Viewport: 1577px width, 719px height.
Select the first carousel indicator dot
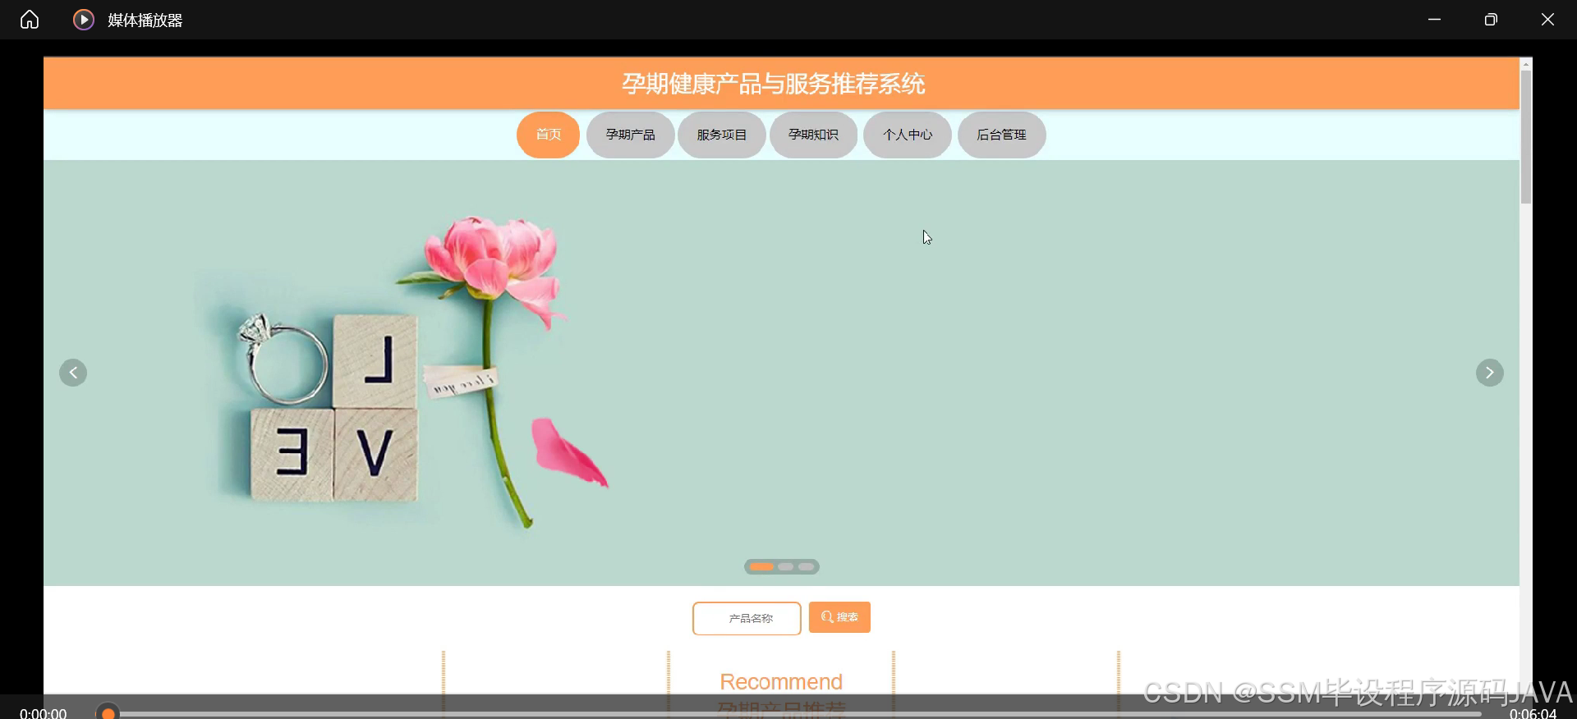(761, 566)
